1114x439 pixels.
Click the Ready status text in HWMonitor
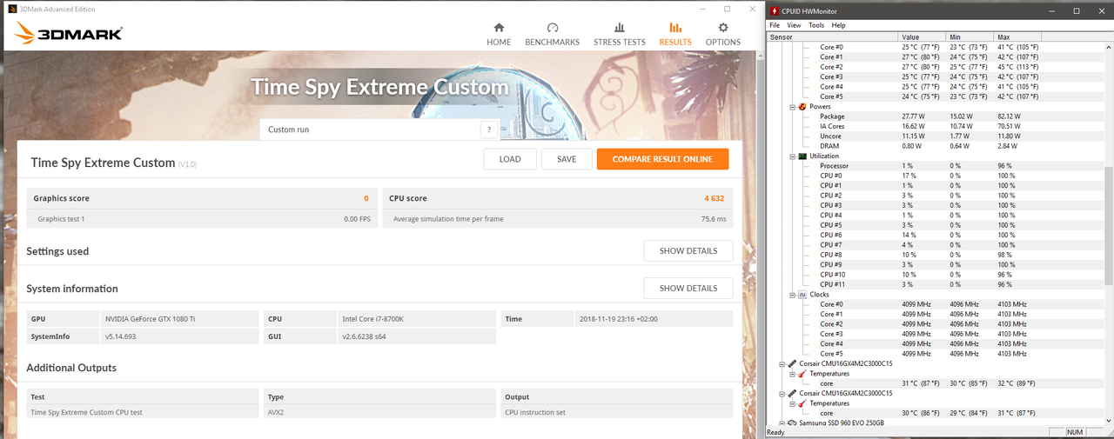[x=776, y=432]
